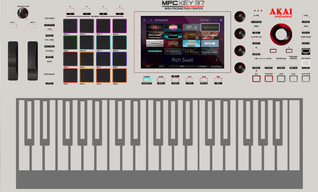The width and height of the screenshot is (318, 192).
Task: Tap the EDIT INSTRUMENT button on screen
Action: 216,66
